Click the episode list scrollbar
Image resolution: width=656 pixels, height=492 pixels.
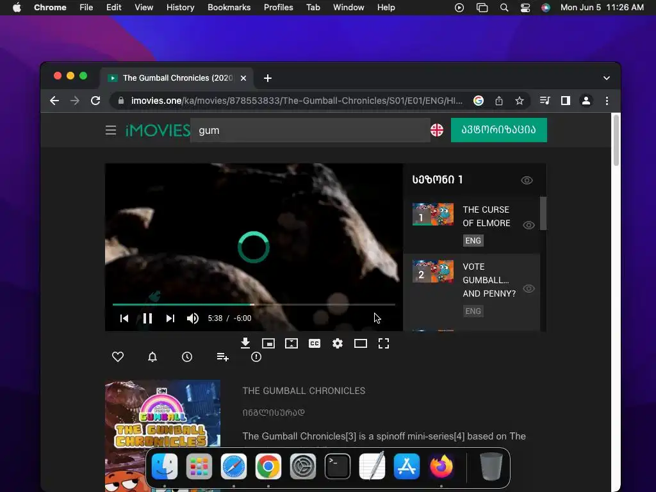(x=543, y=213)
